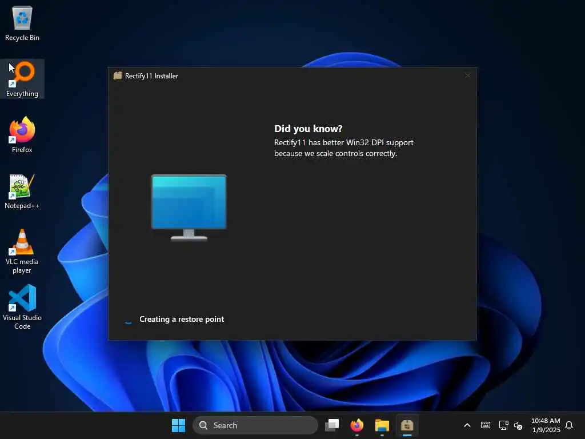Image resolution: width=585 pixels, height=439 pixels.
Task: Click the network display tray icon
Action: point(504,425)
